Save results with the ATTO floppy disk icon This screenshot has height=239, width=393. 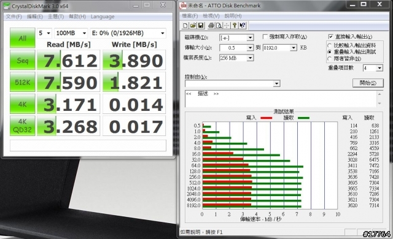click(201, 26)
